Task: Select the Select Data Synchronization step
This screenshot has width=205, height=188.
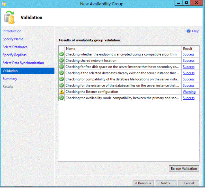Action: pos(23,63)
